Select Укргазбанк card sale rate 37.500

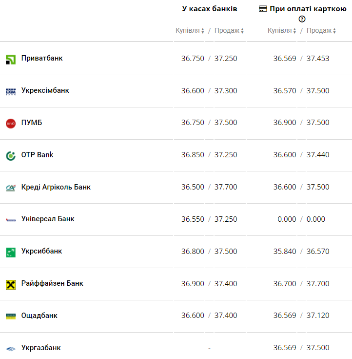(318, 348)
